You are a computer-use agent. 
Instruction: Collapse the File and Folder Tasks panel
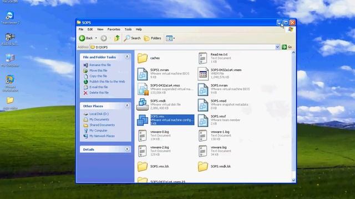coord(127,56)
